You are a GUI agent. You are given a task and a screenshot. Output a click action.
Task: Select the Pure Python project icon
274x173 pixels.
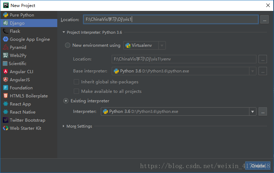(6, 15)
